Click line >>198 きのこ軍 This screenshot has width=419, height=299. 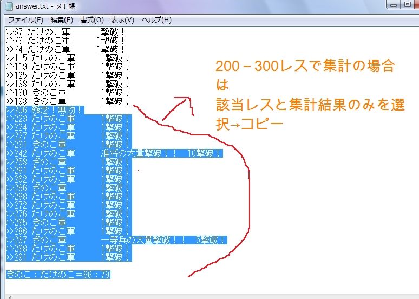point(67,101)
